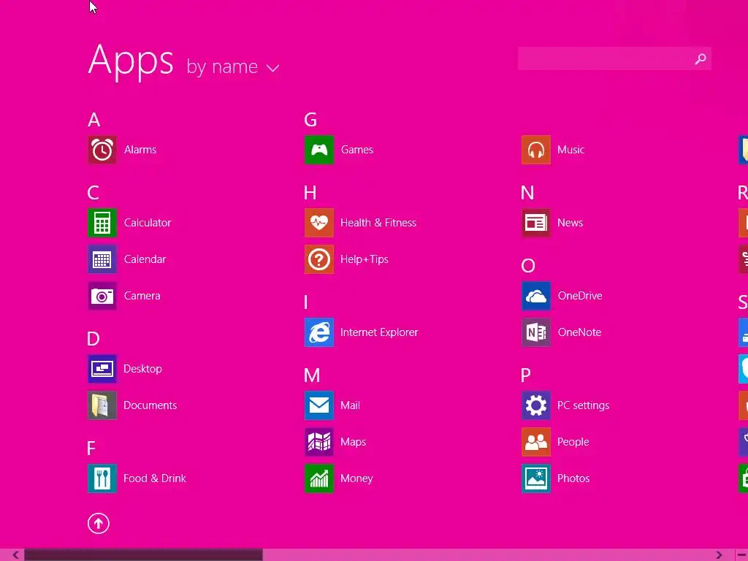The height and width of the screenshot is (561, 748).
Task: Click the OneDrive text label
Action: [x=580, y=296]
